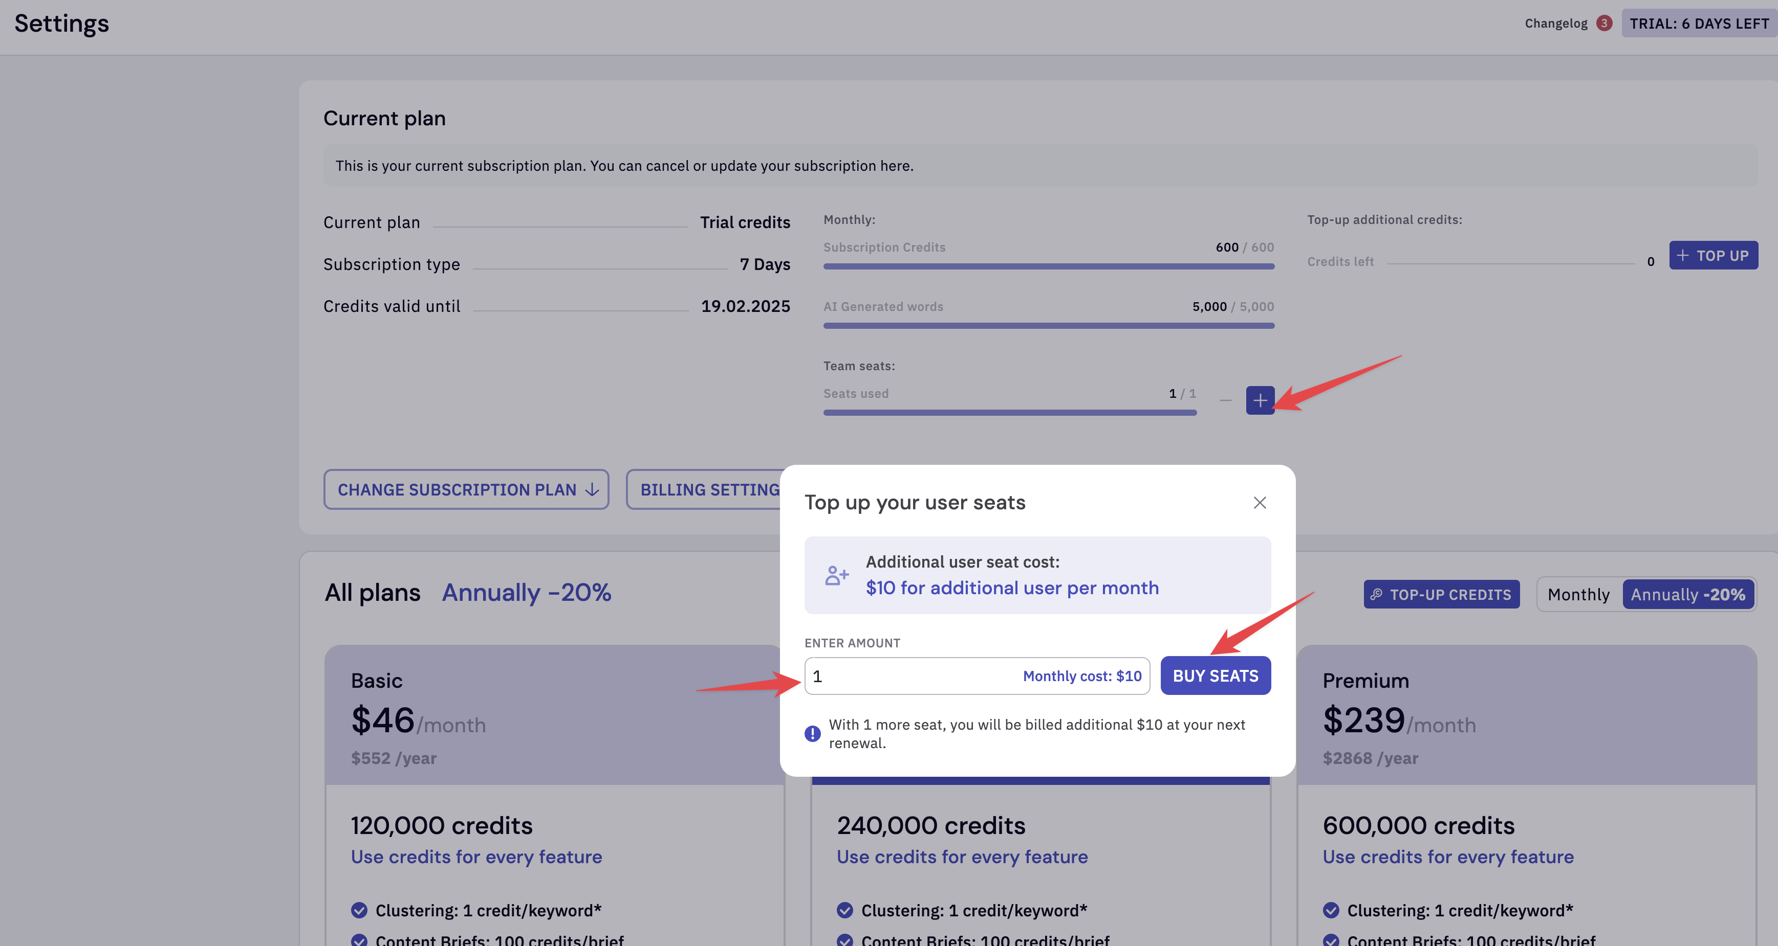The image size is (1778, 946).
Task: Click the minus icon to reduce team seats
Action: click(x=1225, y=400)
